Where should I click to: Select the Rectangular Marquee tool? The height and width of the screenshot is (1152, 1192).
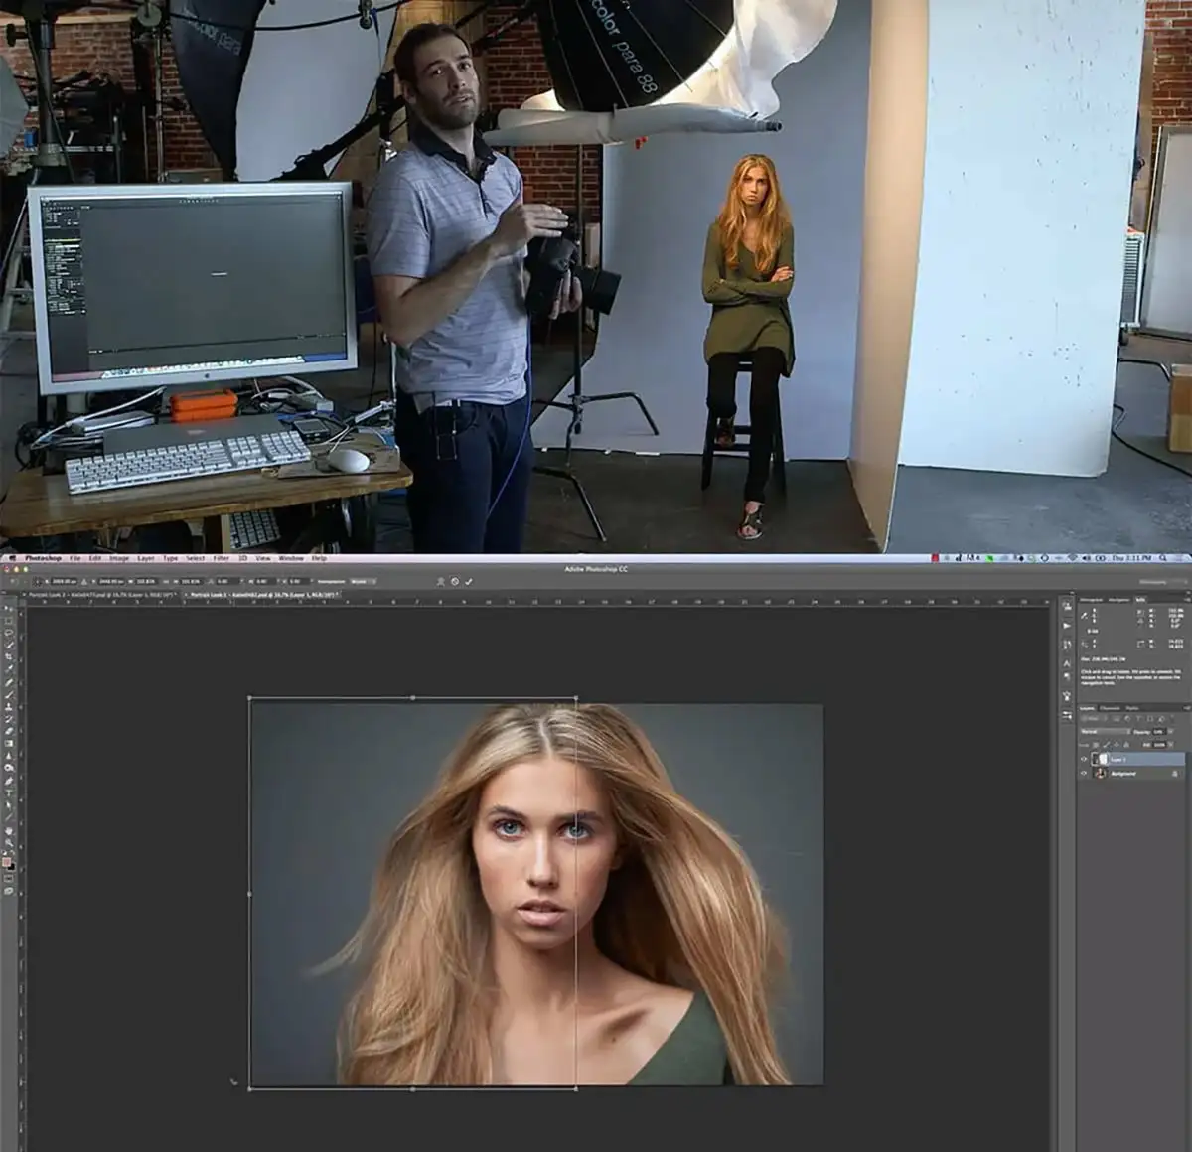tap(9, 619)
